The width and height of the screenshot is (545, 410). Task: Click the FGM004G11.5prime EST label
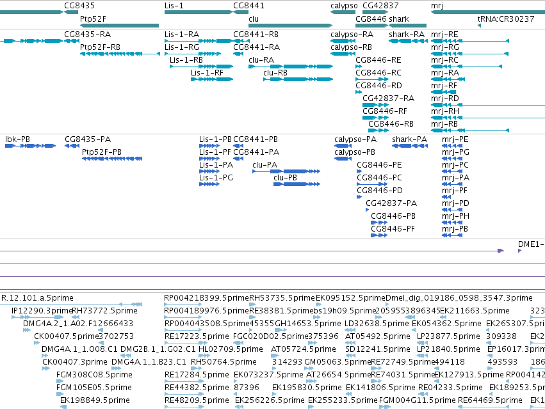point(417,400)
